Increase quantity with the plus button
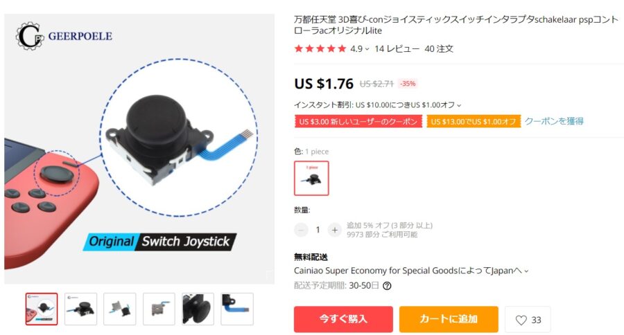Screen dimensions: 624x335 [335, 230]
